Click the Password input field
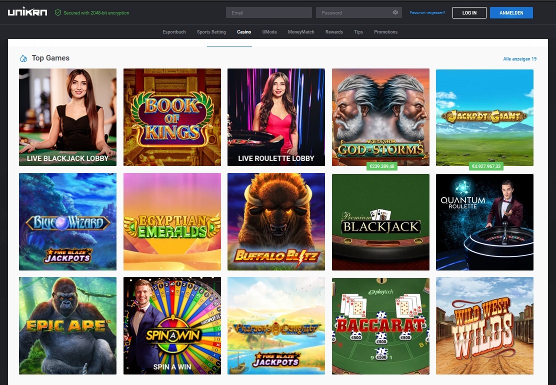Viewport: 556px width, 385px height. [x=355, y=12]
